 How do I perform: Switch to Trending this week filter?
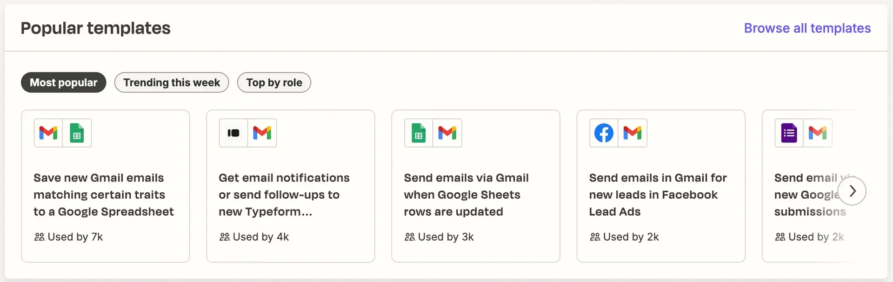coord(172,82)
